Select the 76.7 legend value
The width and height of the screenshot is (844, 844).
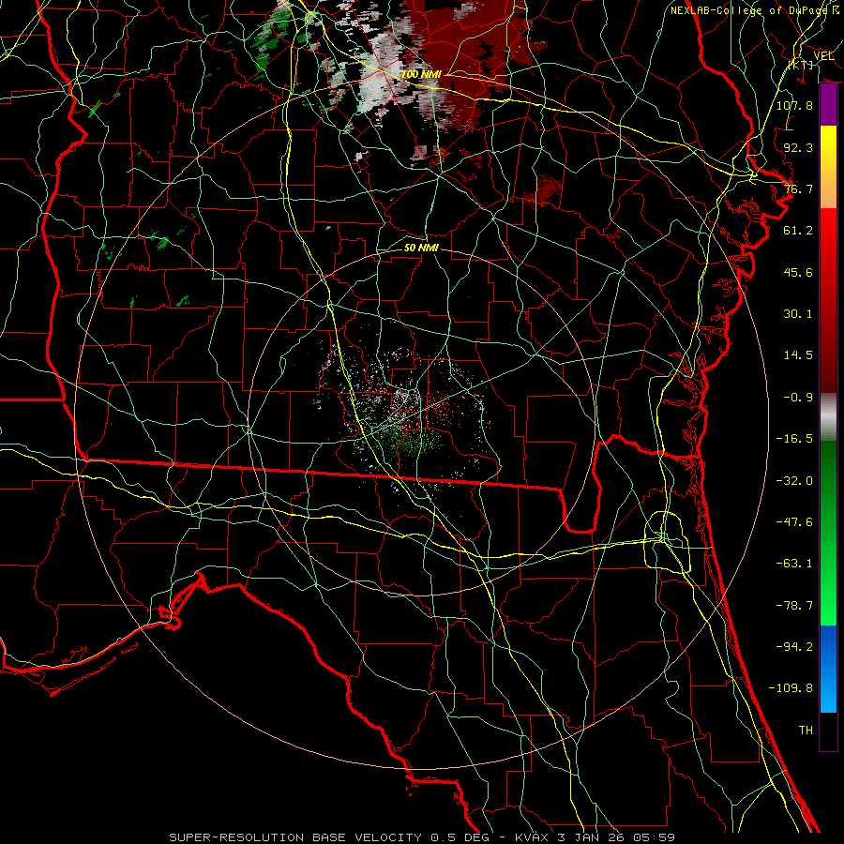798,188
